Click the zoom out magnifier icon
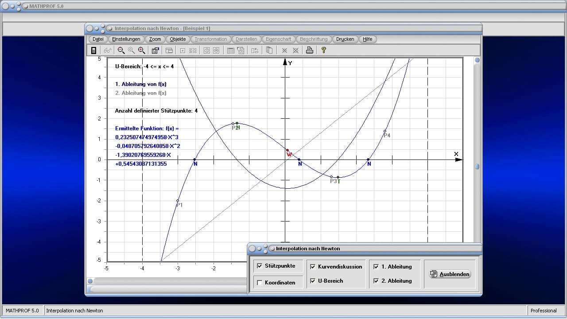Viewport: 567px width, 319px height. pos(121,51)
